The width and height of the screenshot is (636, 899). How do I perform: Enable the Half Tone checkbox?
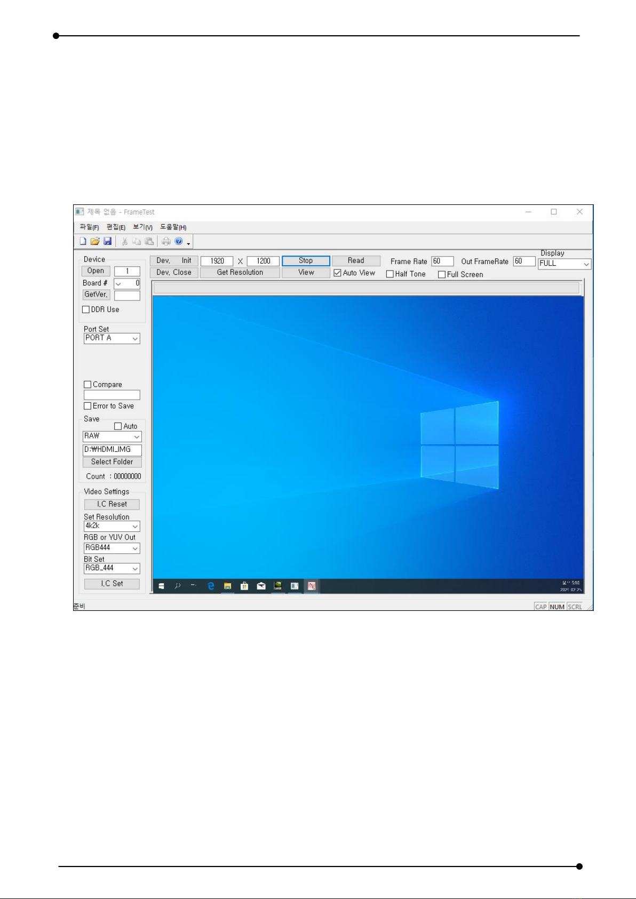click(389, 274)
